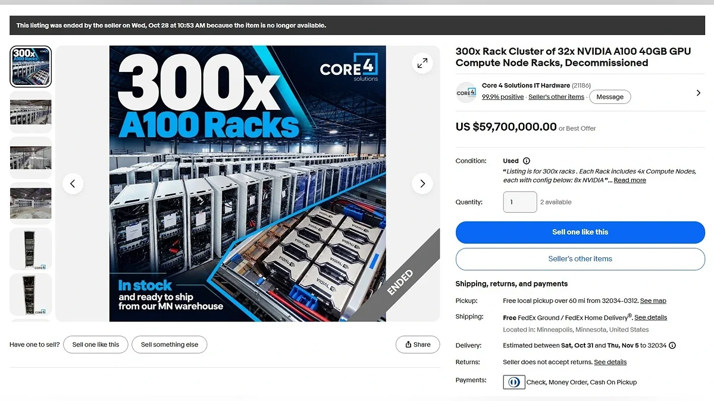The image size is (714, 401).
Task: Select the sixth thumbnail showing a single rack
Action: point(31,295)
